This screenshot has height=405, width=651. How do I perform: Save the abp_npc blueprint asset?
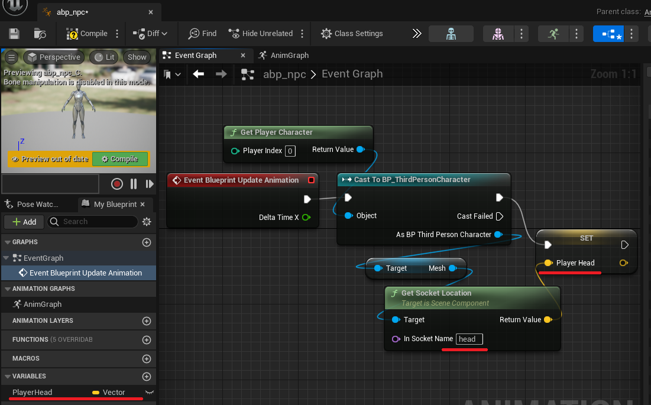click(x=14, y=34)
